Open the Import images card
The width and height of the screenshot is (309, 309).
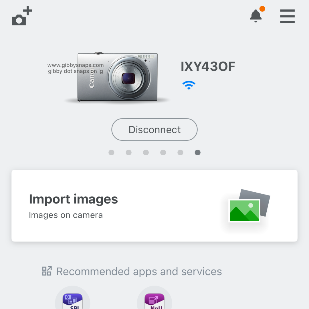point(154,205)
